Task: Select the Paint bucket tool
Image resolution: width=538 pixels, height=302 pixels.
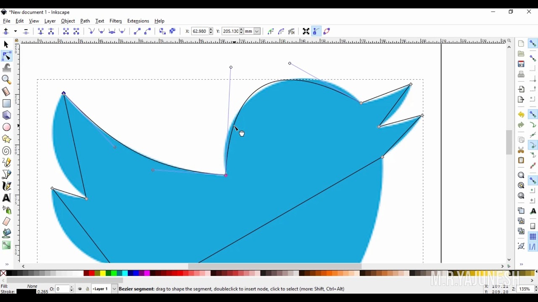Action: (x=6, y=233)
